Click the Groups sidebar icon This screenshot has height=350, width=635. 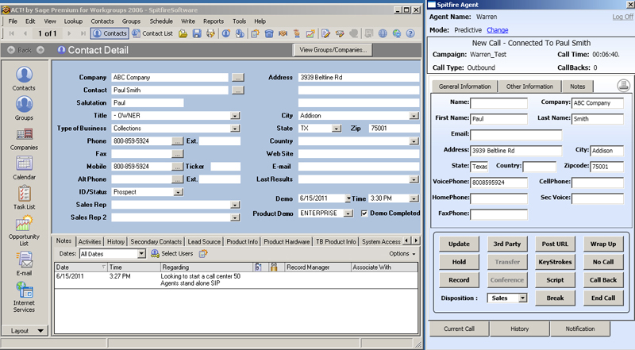pyautogui.click(x=24, y=105)
